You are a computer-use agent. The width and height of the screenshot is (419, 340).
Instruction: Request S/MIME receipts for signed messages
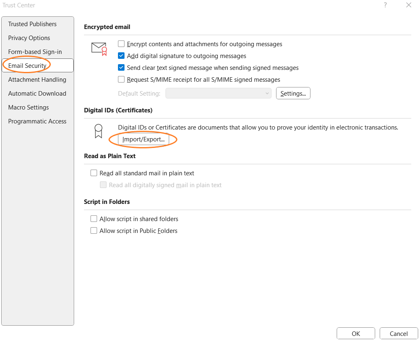pyautogui.click(x=121, y=79)
